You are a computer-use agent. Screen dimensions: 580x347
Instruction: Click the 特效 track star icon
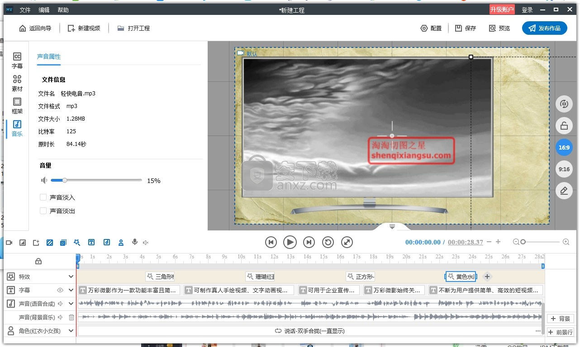tap(11, 277)
